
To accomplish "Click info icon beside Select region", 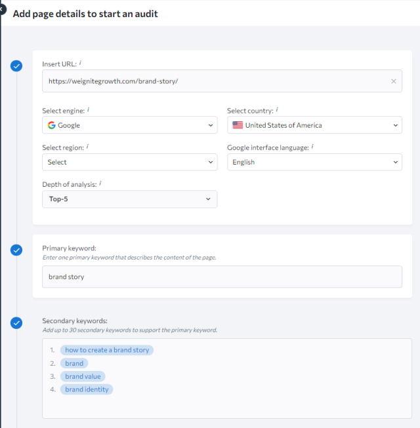I will 89,147.
